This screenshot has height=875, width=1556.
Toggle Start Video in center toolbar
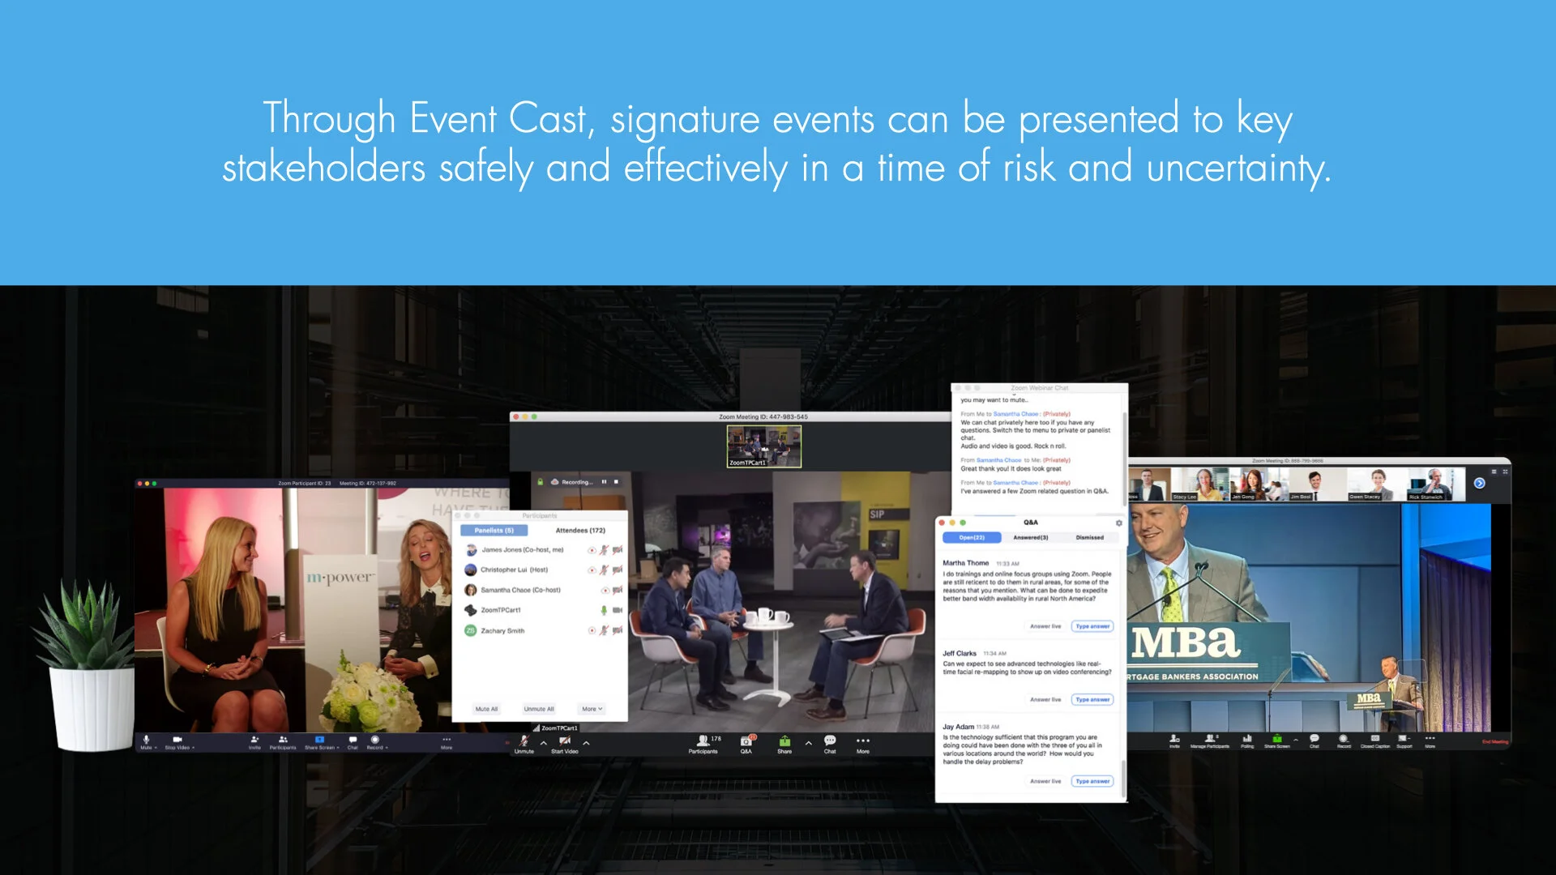[x=564, y=742]
